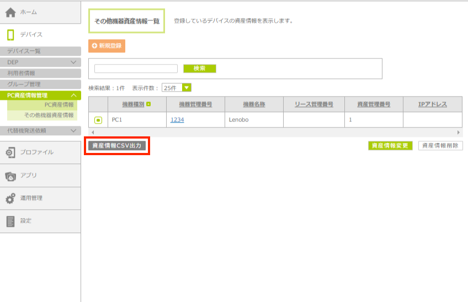
Task: Click the sort icon next to 機器種別
Action: point(148,104)
